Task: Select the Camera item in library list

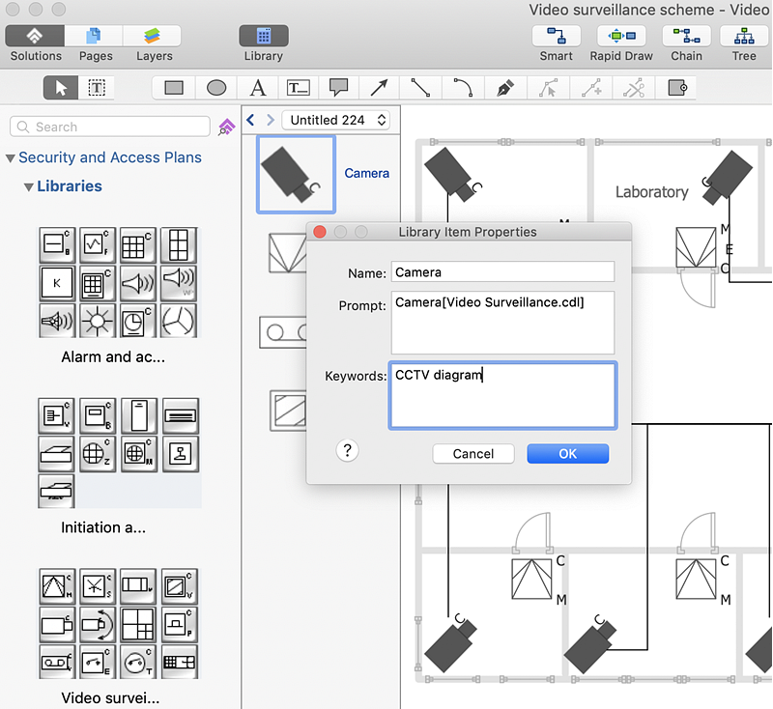Action: [x=296, y=175]
